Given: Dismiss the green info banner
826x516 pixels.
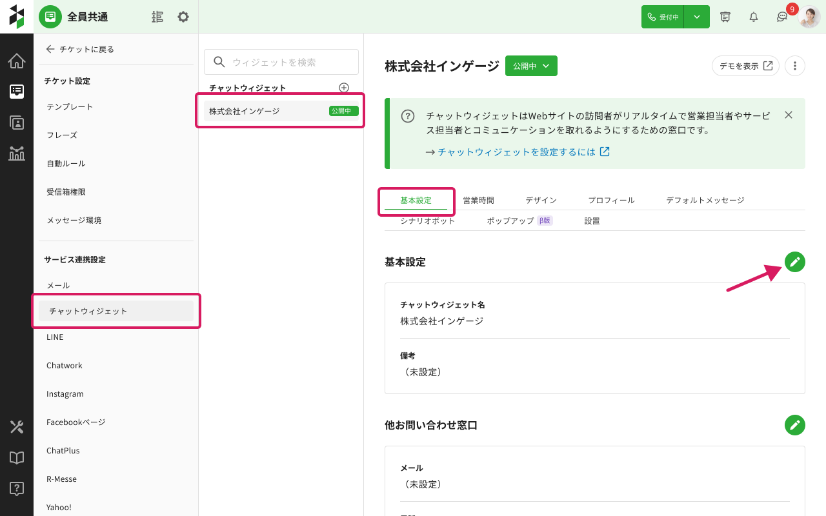Looking at the screenshot, I should 788,115.
